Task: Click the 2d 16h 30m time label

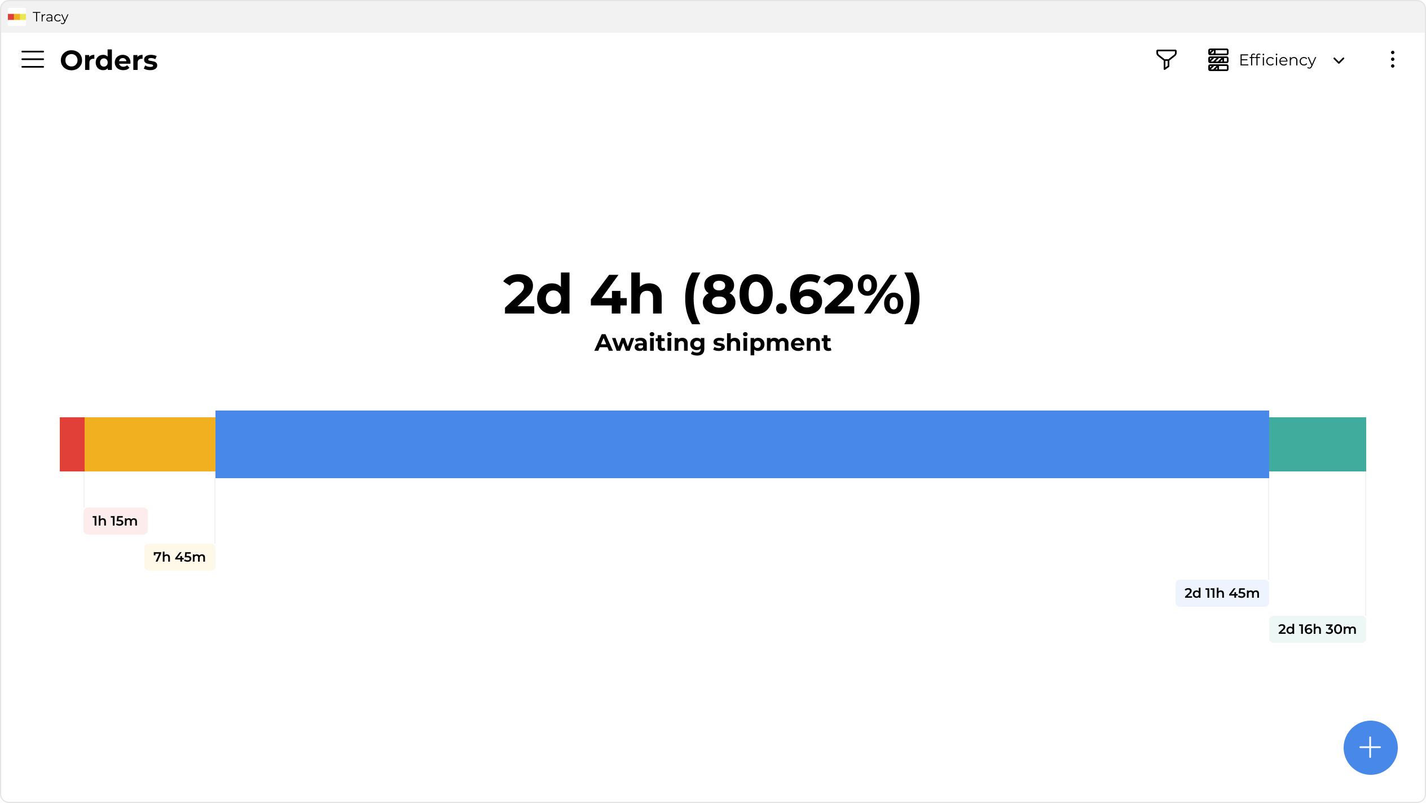Action: 1317,629
